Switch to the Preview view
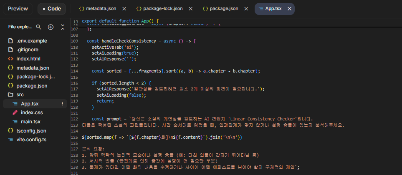Viewport: 402px width, 175px height. pyautogui.click(x=18, y=9)
